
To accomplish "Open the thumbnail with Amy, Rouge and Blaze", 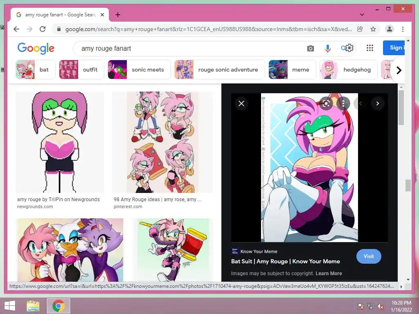I will (70, 250).
